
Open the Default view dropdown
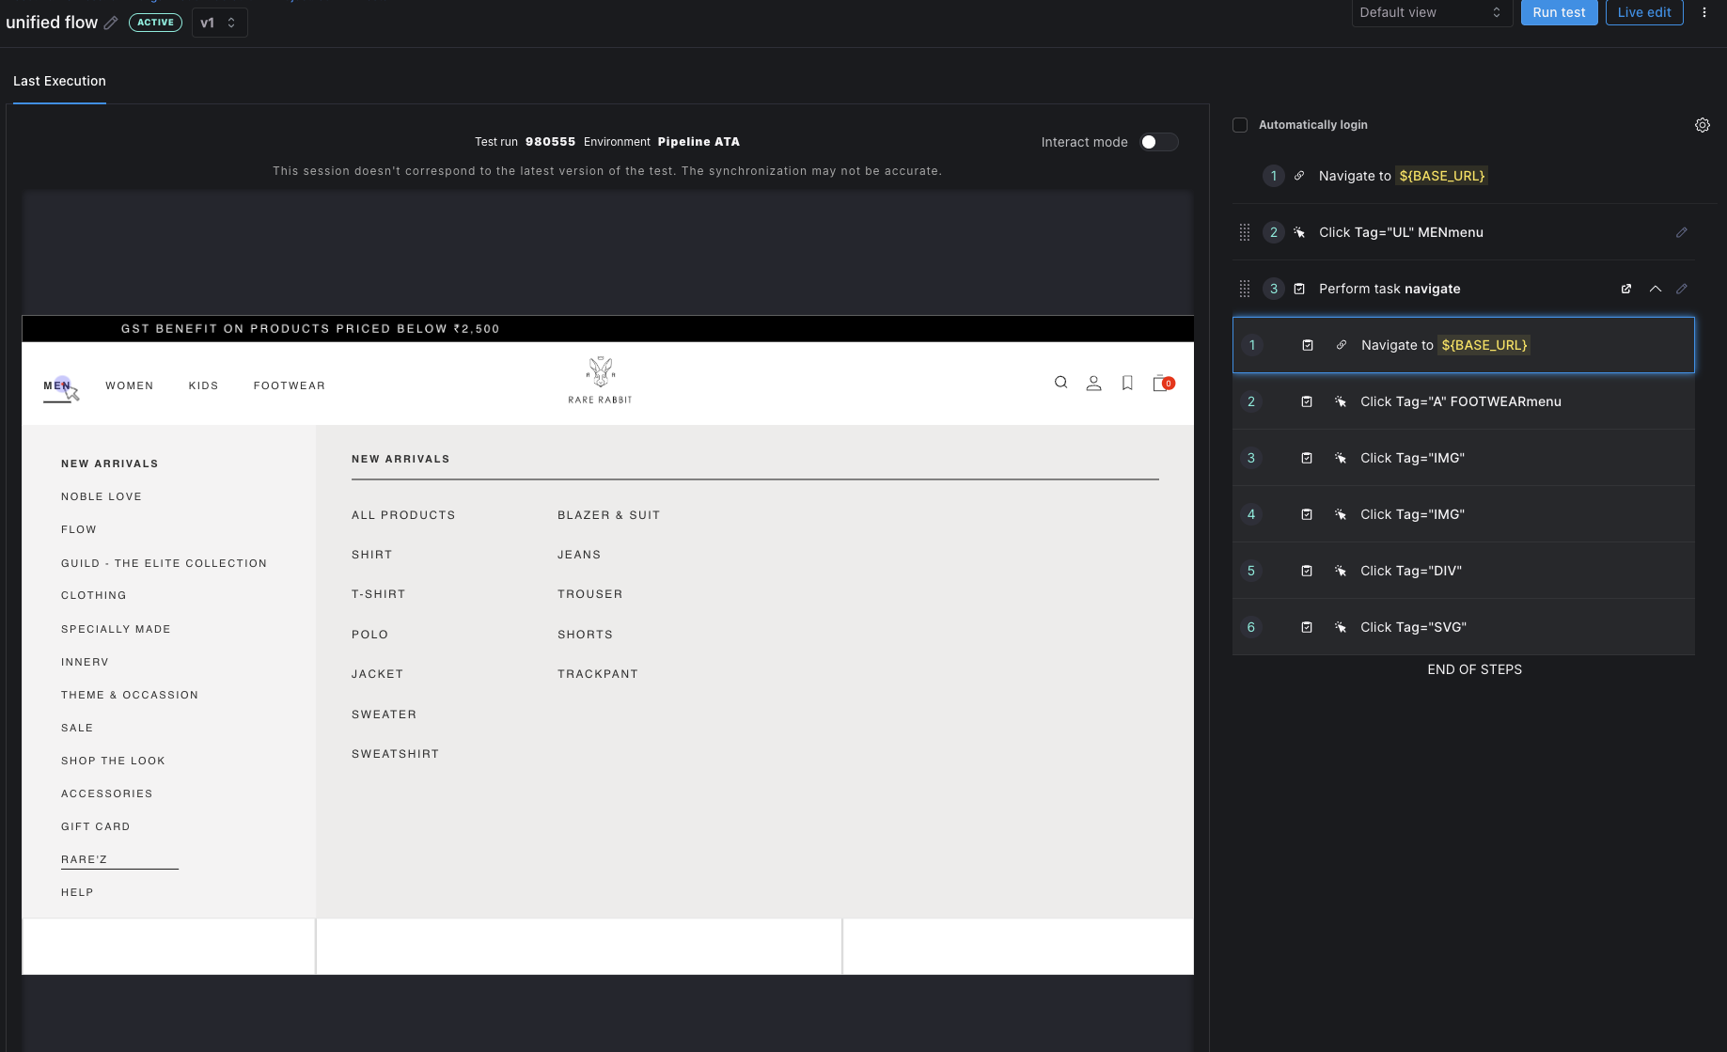pos(1431,12)
